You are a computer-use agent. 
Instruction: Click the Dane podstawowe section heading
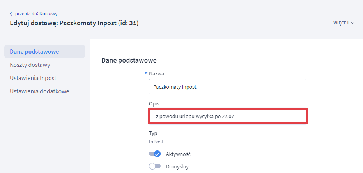[x=129, y=60]
